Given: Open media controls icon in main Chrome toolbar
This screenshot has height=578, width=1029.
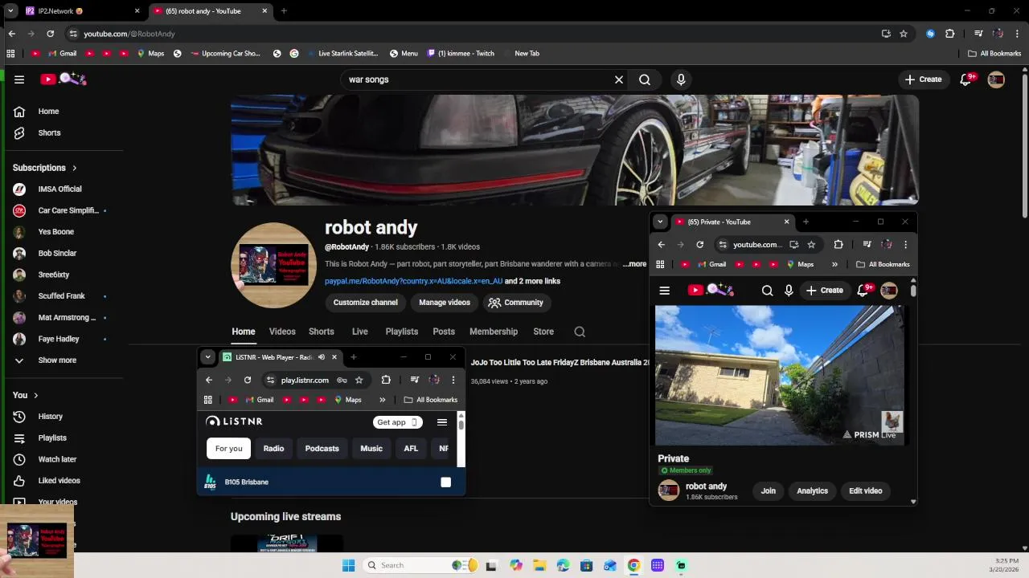Looking at the screenshot, I should pos(978,34).
